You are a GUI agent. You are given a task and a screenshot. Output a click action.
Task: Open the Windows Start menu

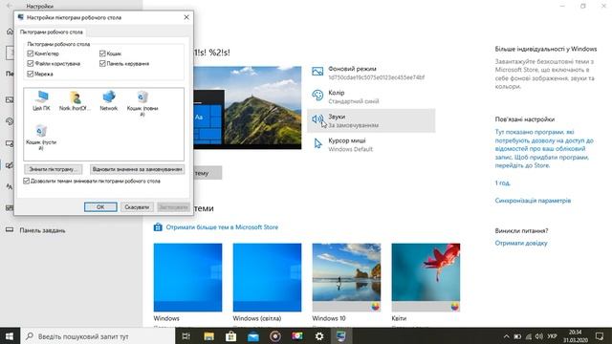pos(10,336)
